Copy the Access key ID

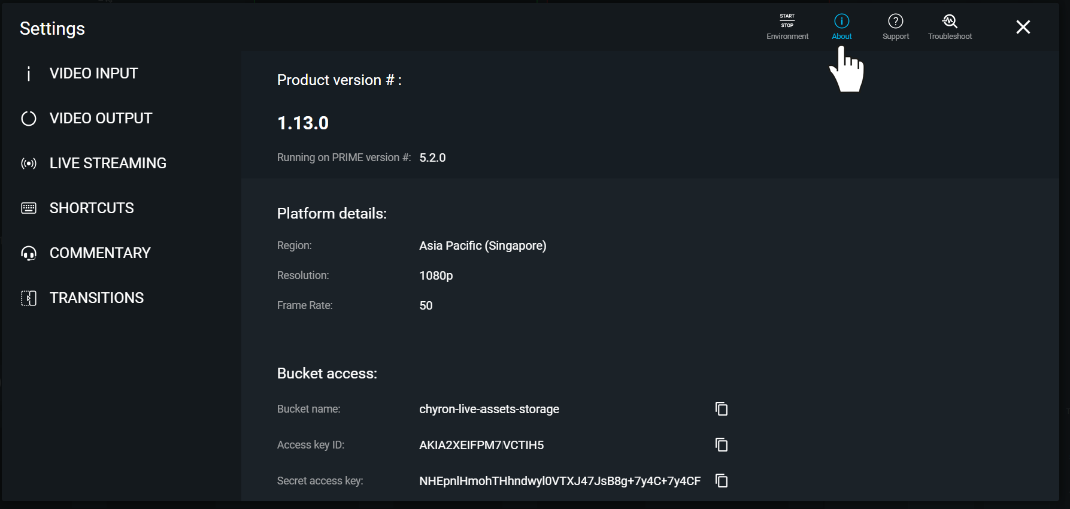coord(722,445)
